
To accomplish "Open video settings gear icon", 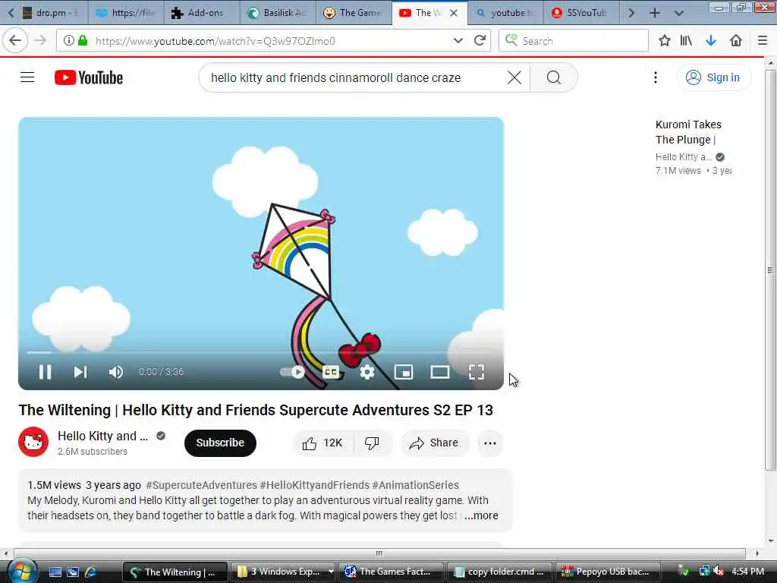I will coord(367,372).
